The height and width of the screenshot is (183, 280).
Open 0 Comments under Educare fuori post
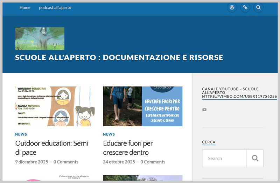point(153,162)
